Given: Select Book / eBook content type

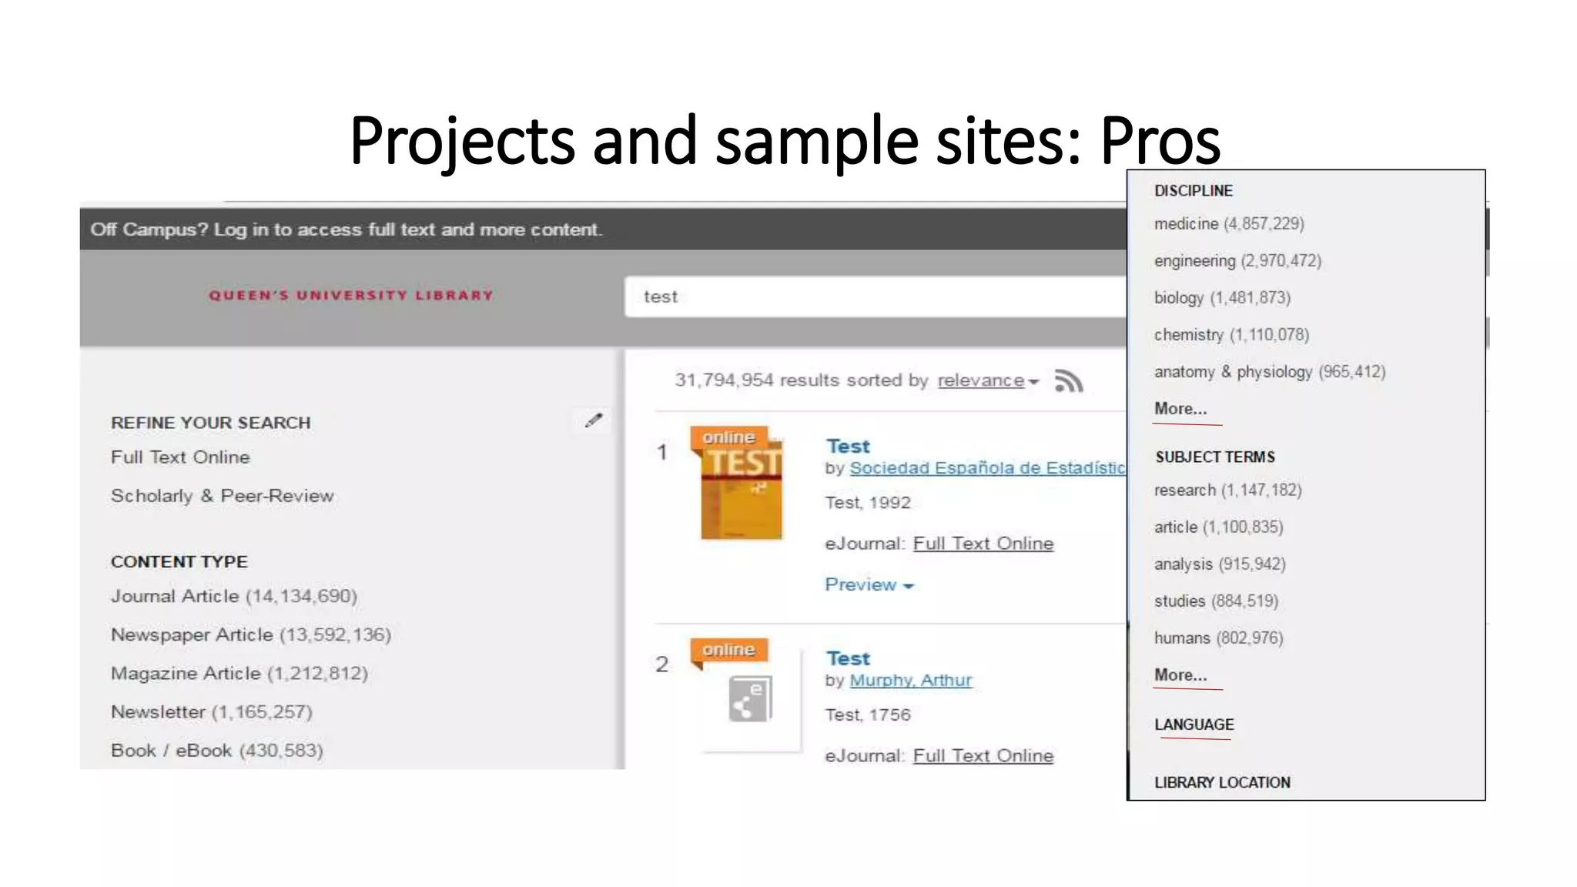Looking at the screenshot, I should (x=217, y=751).
